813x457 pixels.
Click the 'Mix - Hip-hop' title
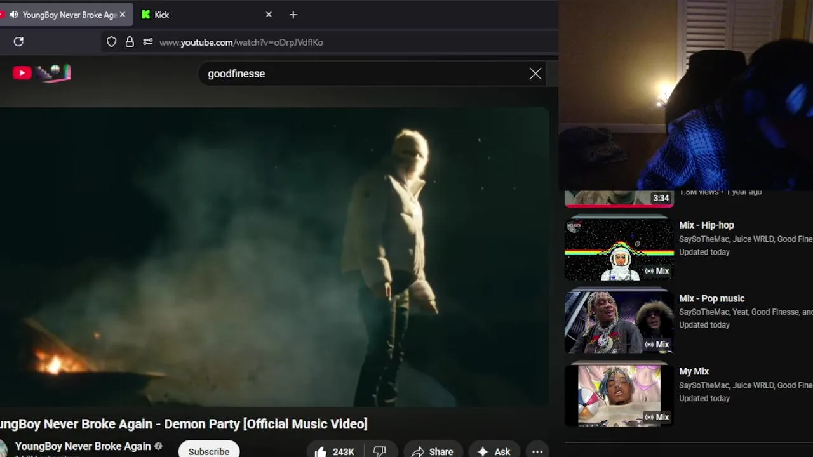tap(706, 225)
